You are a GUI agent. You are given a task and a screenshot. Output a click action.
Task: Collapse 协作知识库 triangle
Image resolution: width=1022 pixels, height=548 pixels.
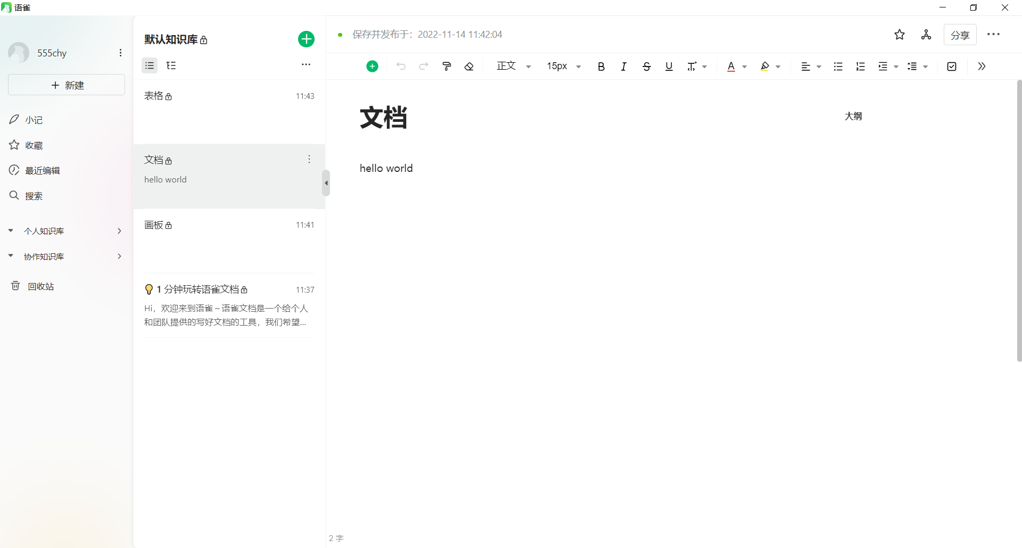point(11,256)
